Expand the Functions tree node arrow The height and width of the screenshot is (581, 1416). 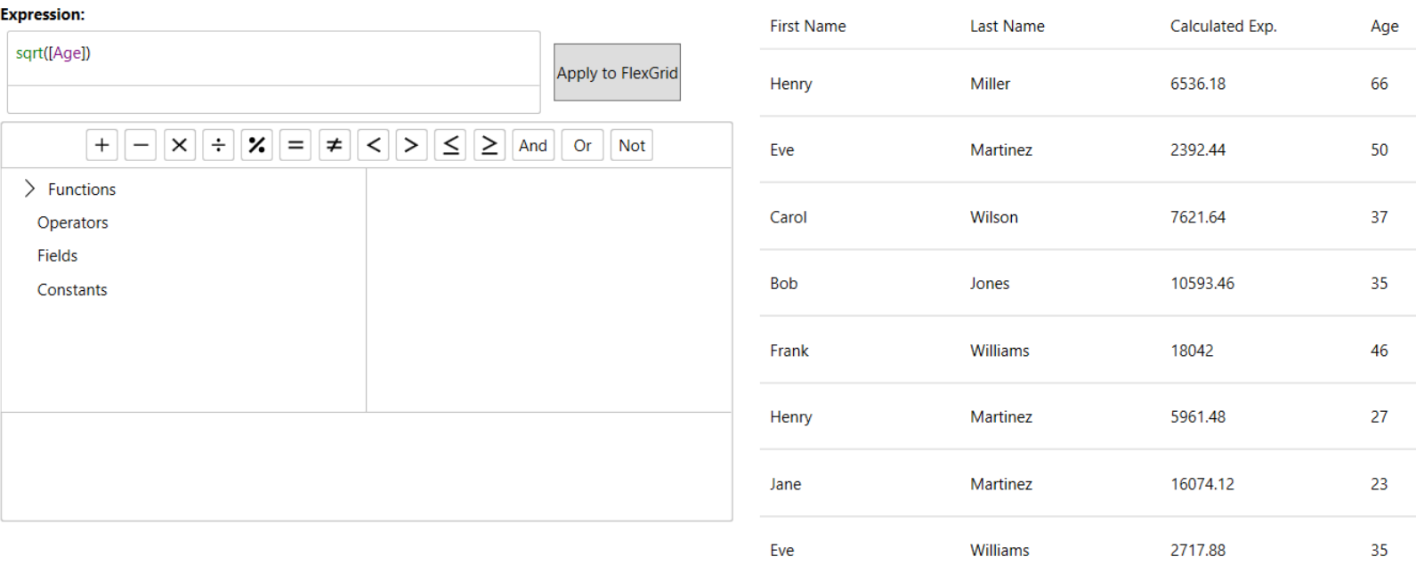tap(29, 189)
